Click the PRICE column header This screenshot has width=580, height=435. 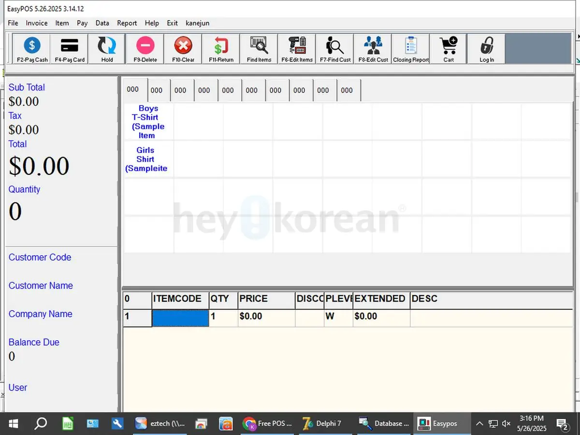(x=266, y=299)
